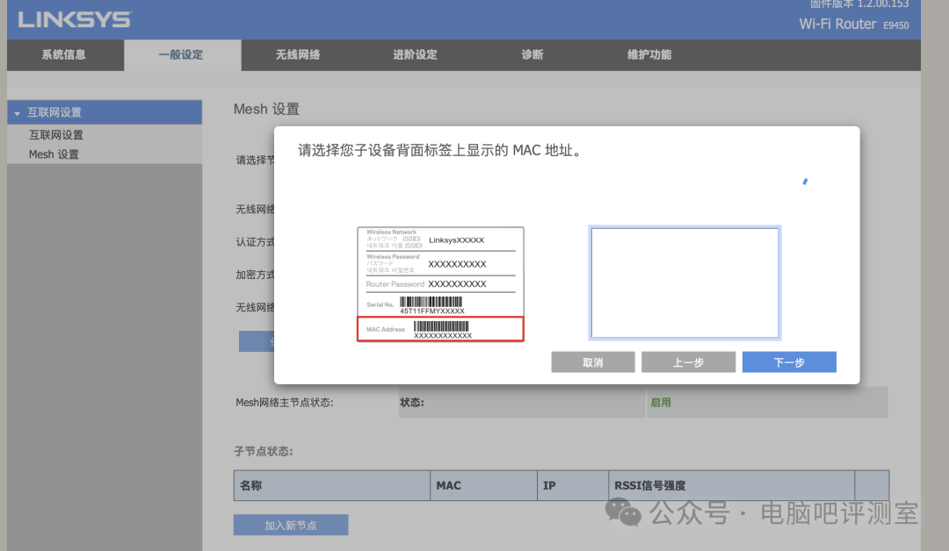This screenshot has height=551, width=949.
Task: Click the dialog instruction about MAC 地址
Action: pyautogui.click(x=441, y=150)
